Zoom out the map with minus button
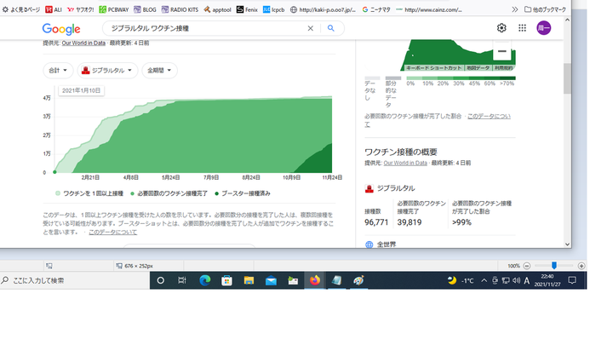This screenshot has height=345, width=613. 502,51
